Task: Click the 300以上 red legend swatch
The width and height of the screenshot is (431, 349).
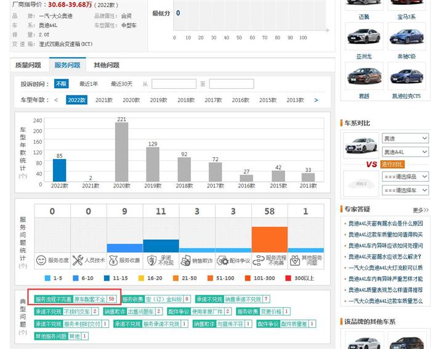Action: [288, 278]
